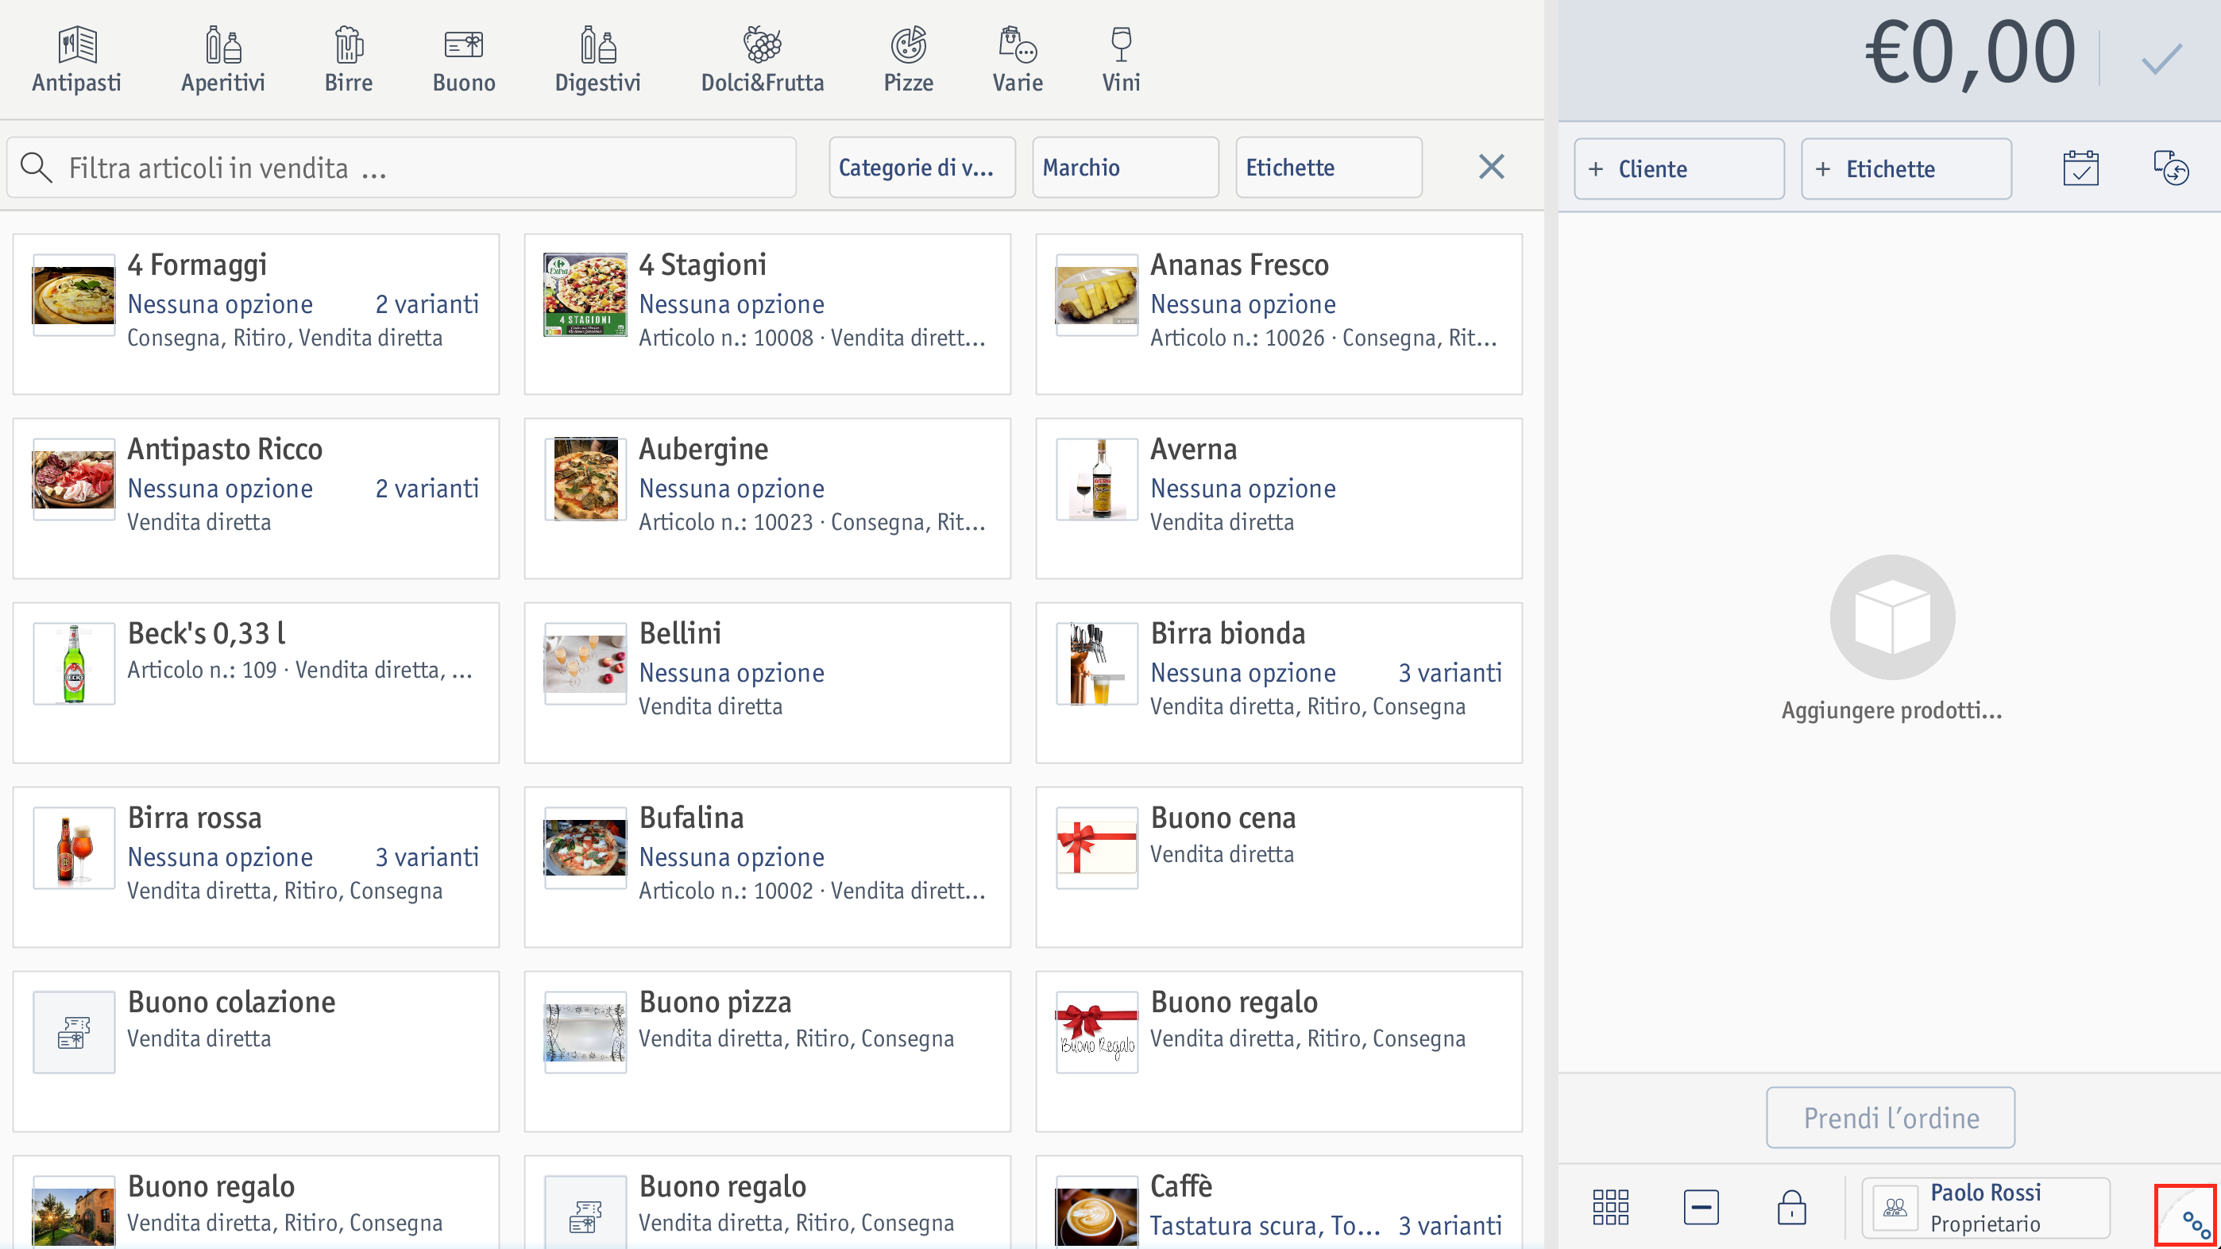
Task: Switch to the Vini category
Action: pos(1121,60)
